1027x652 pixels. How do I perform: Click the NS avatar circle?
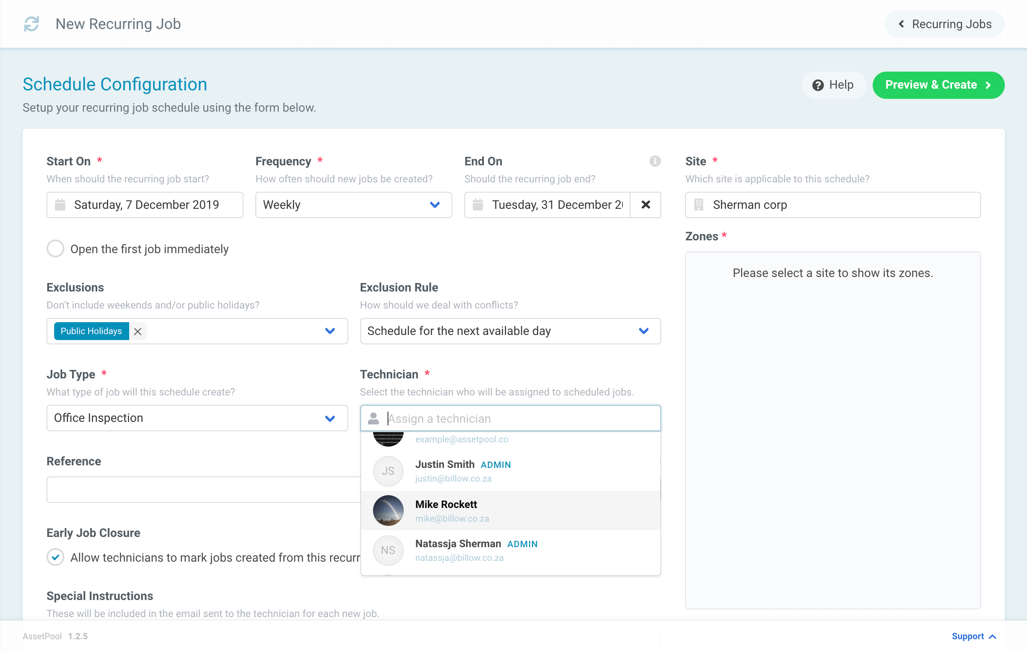388,551
